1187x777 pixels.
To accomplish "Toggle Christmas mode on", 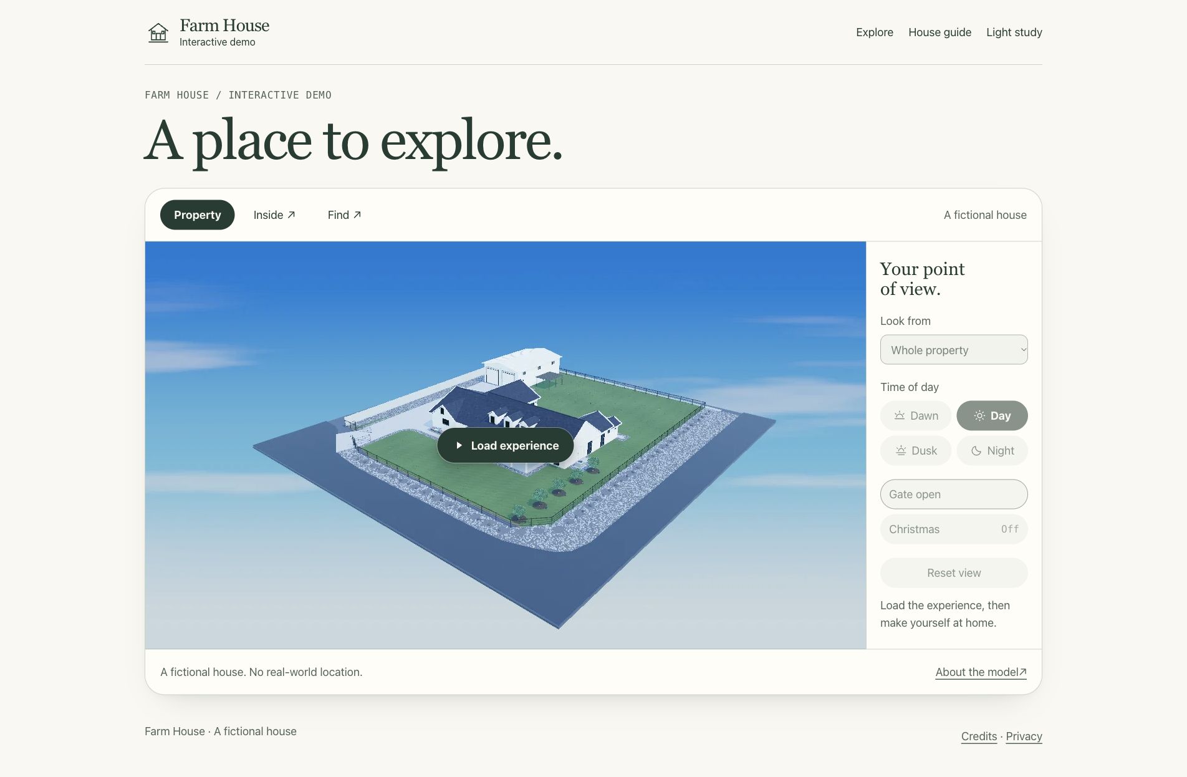I will click(x=954, y=529).
